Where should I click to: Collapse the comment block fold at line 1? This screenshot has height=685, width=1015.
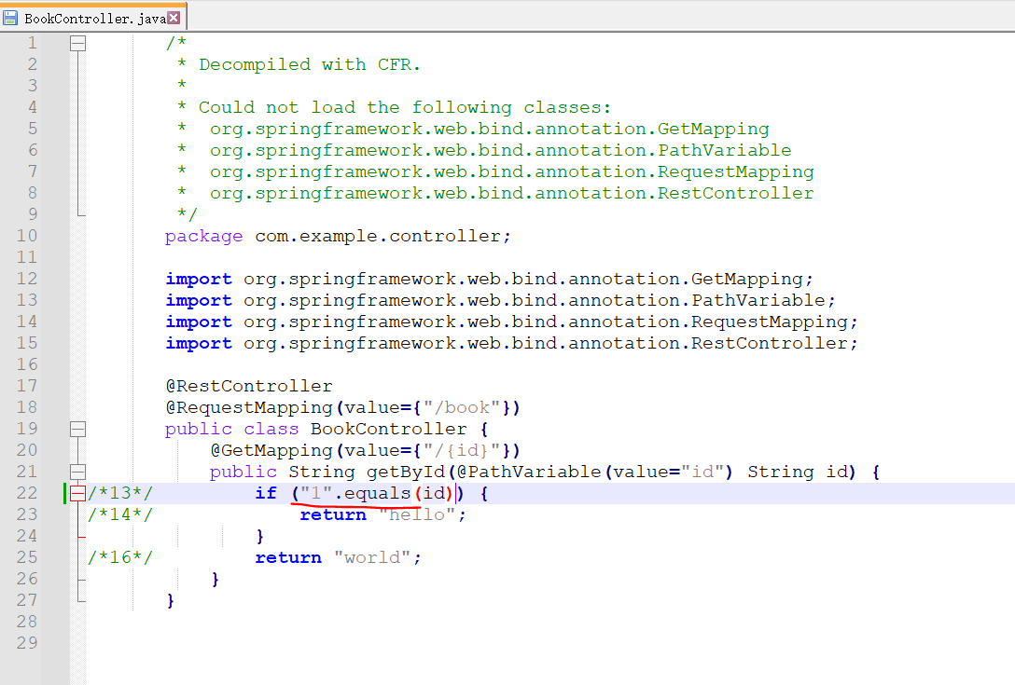[77, 44]
